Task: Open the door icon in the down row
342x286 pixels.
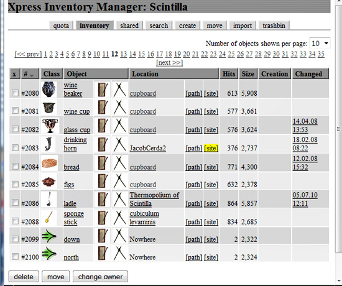Action: click(x=103, y=236)
